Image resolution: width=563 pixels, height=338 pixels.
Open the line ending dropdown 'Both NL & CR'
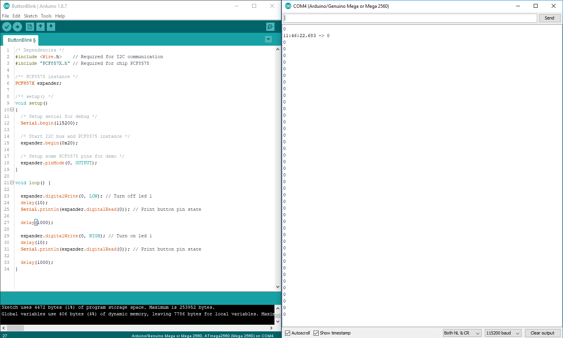click(462, 333)
